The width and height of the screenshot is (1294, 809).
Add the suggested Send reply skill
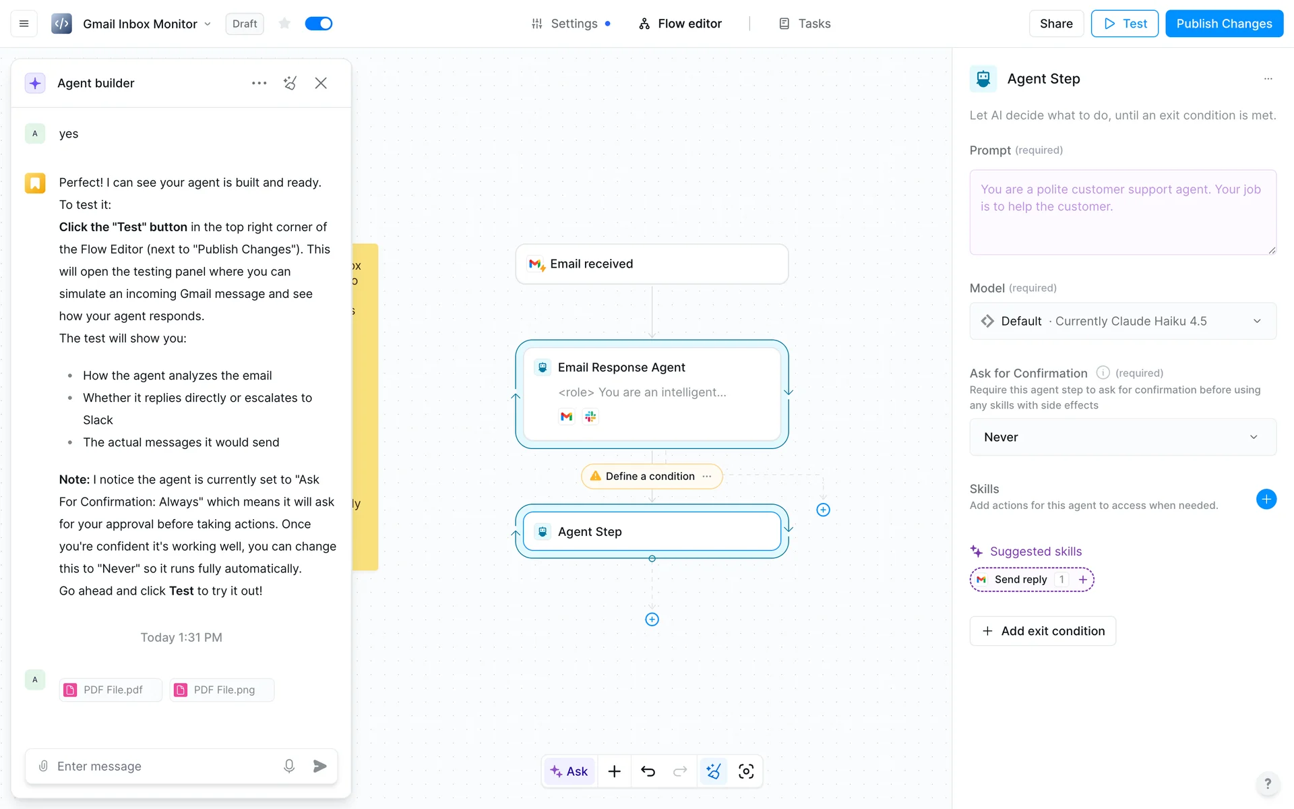(x=1082, y=580)
